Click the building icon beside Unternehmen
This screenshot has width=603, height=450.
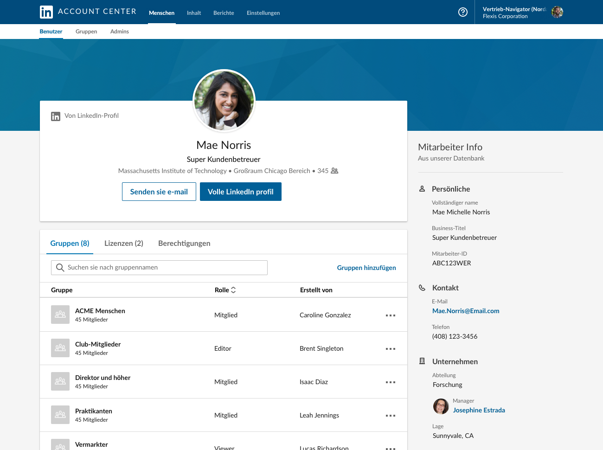[422, 361]
